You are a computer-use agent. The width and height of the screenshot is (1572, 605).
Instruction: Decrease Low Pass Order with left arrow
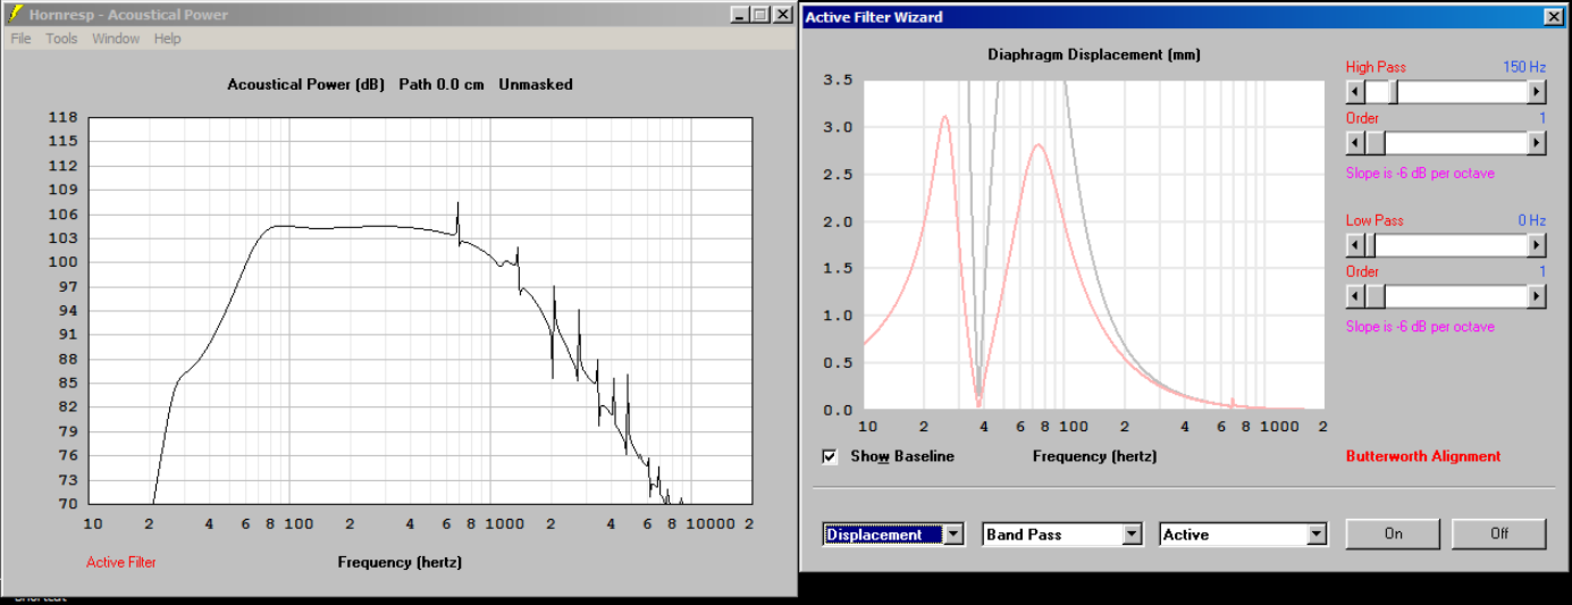click(x=1355, y=297)
